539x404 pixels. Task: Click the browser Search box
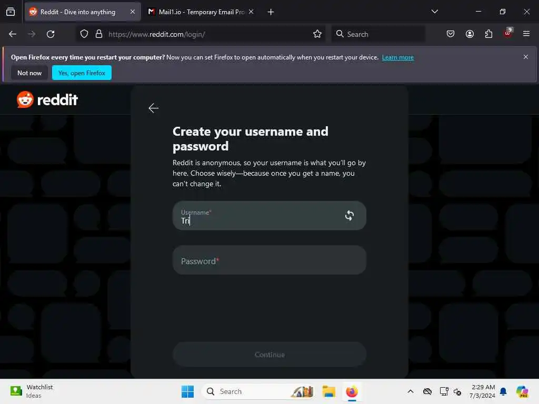(378, 34)
